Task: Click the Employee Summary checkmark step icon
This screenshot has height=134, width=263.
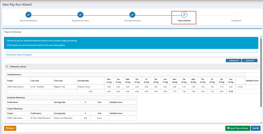Action: (x=80, y=15)
